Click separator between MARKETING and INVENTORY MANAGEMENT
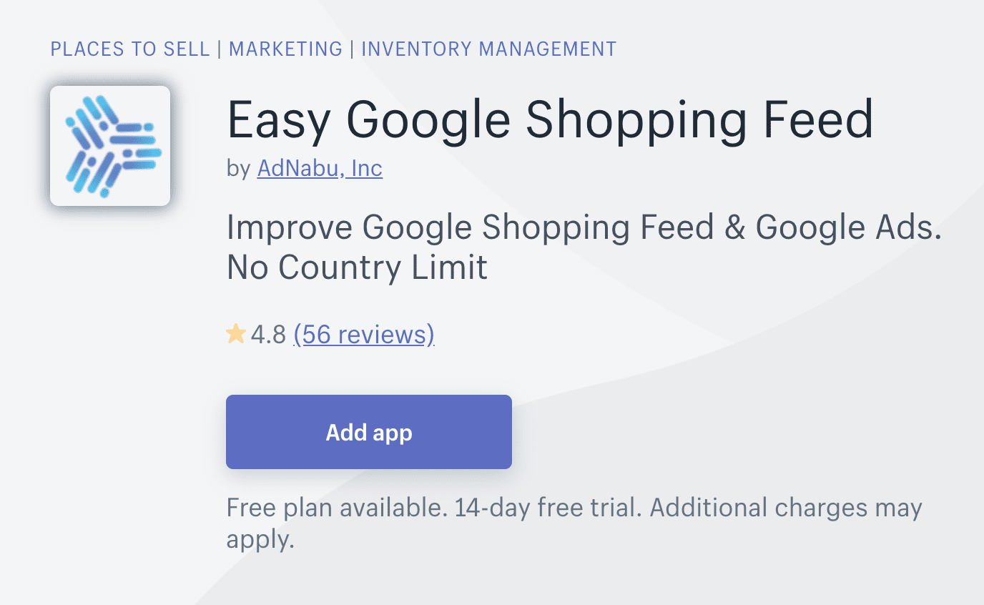Screen dimensions: 984x605 352,49
